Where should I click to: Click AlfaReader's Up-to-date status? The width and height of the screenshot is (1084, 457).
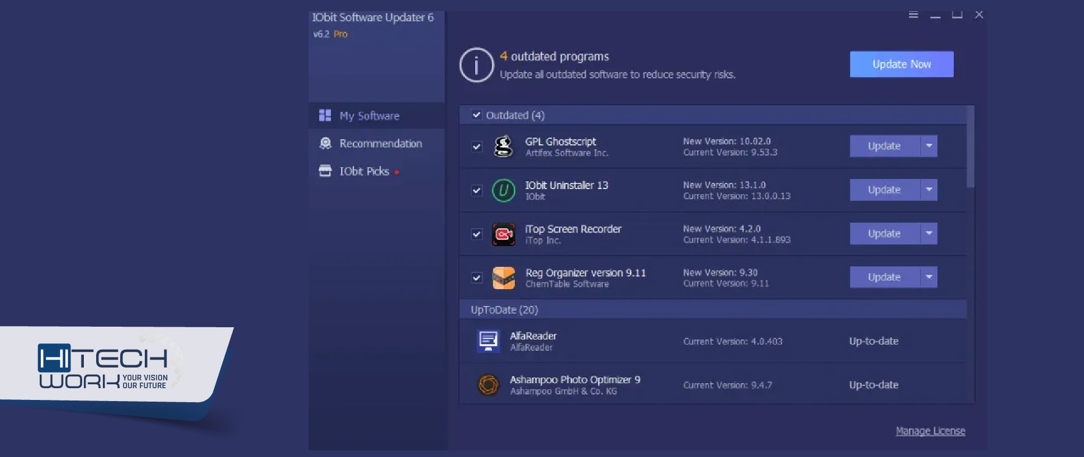(874, 341)
